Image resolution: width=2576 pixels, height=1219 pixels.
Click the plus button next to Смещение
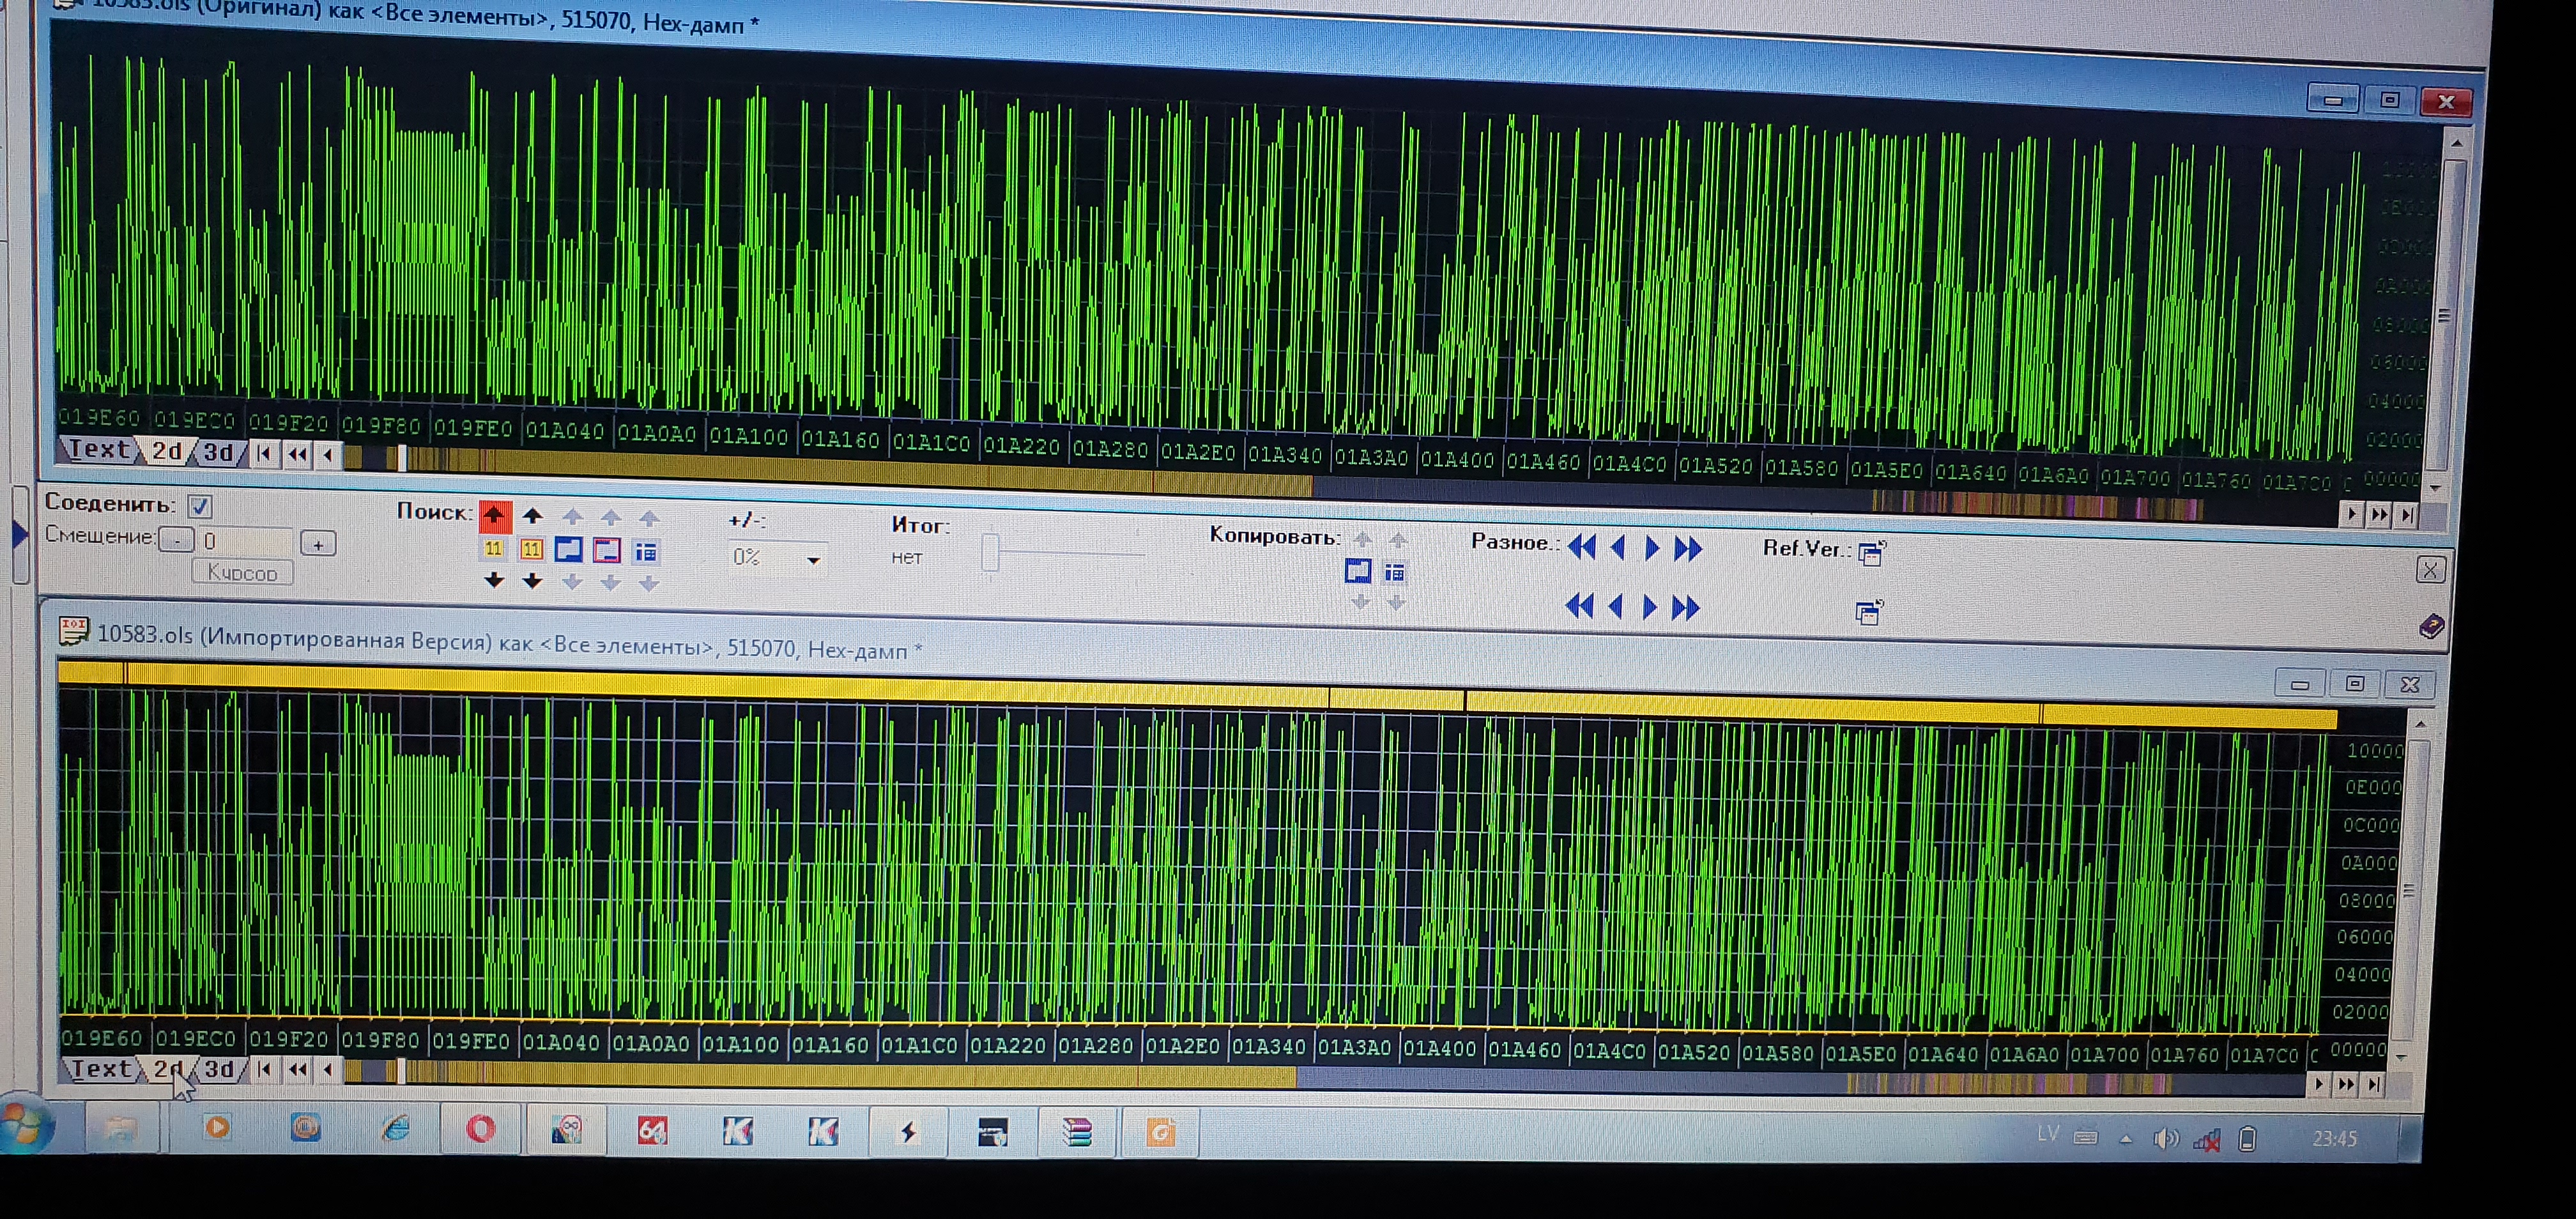point(318,544)
